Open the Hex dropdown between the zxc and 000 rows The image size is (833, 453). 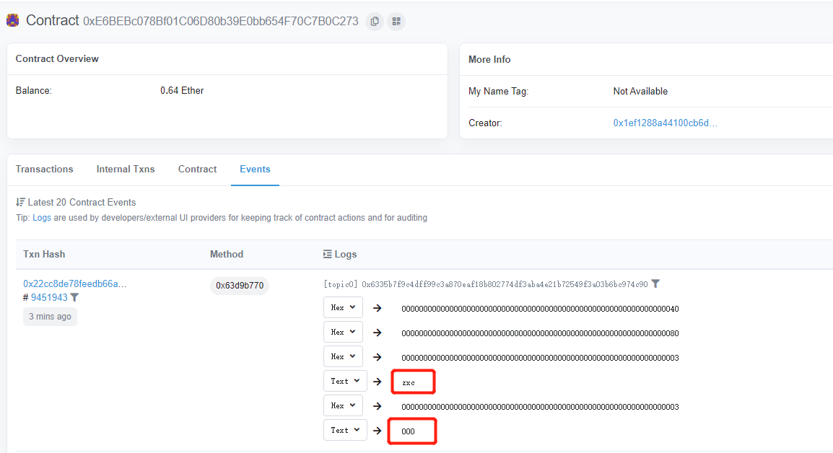343,405
